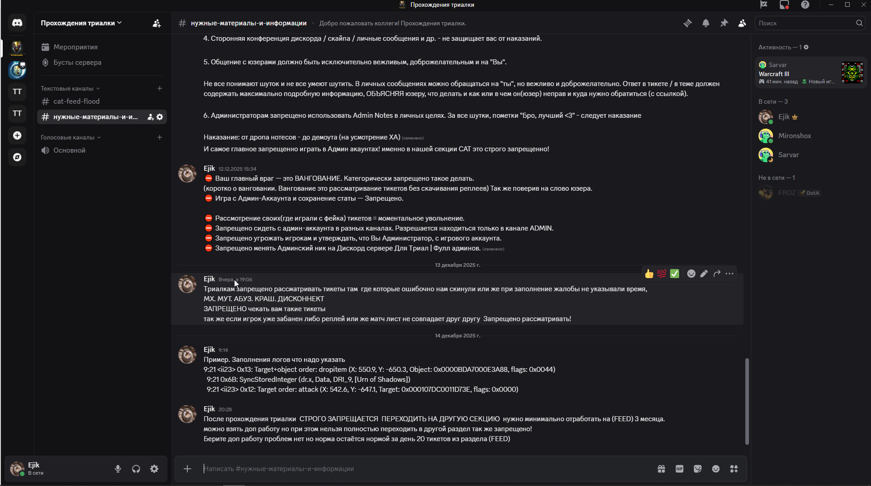The width and height of the screenshot is (871, 486).
Task: Add thumbs up reaction to message
Action: [x=649, y=274]
